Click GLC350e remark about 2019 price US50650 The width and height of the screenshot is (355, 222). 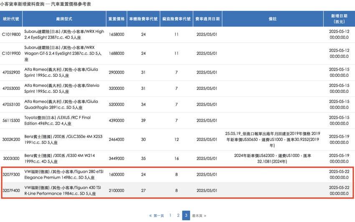pyautogui.click(x=273, y=140)
